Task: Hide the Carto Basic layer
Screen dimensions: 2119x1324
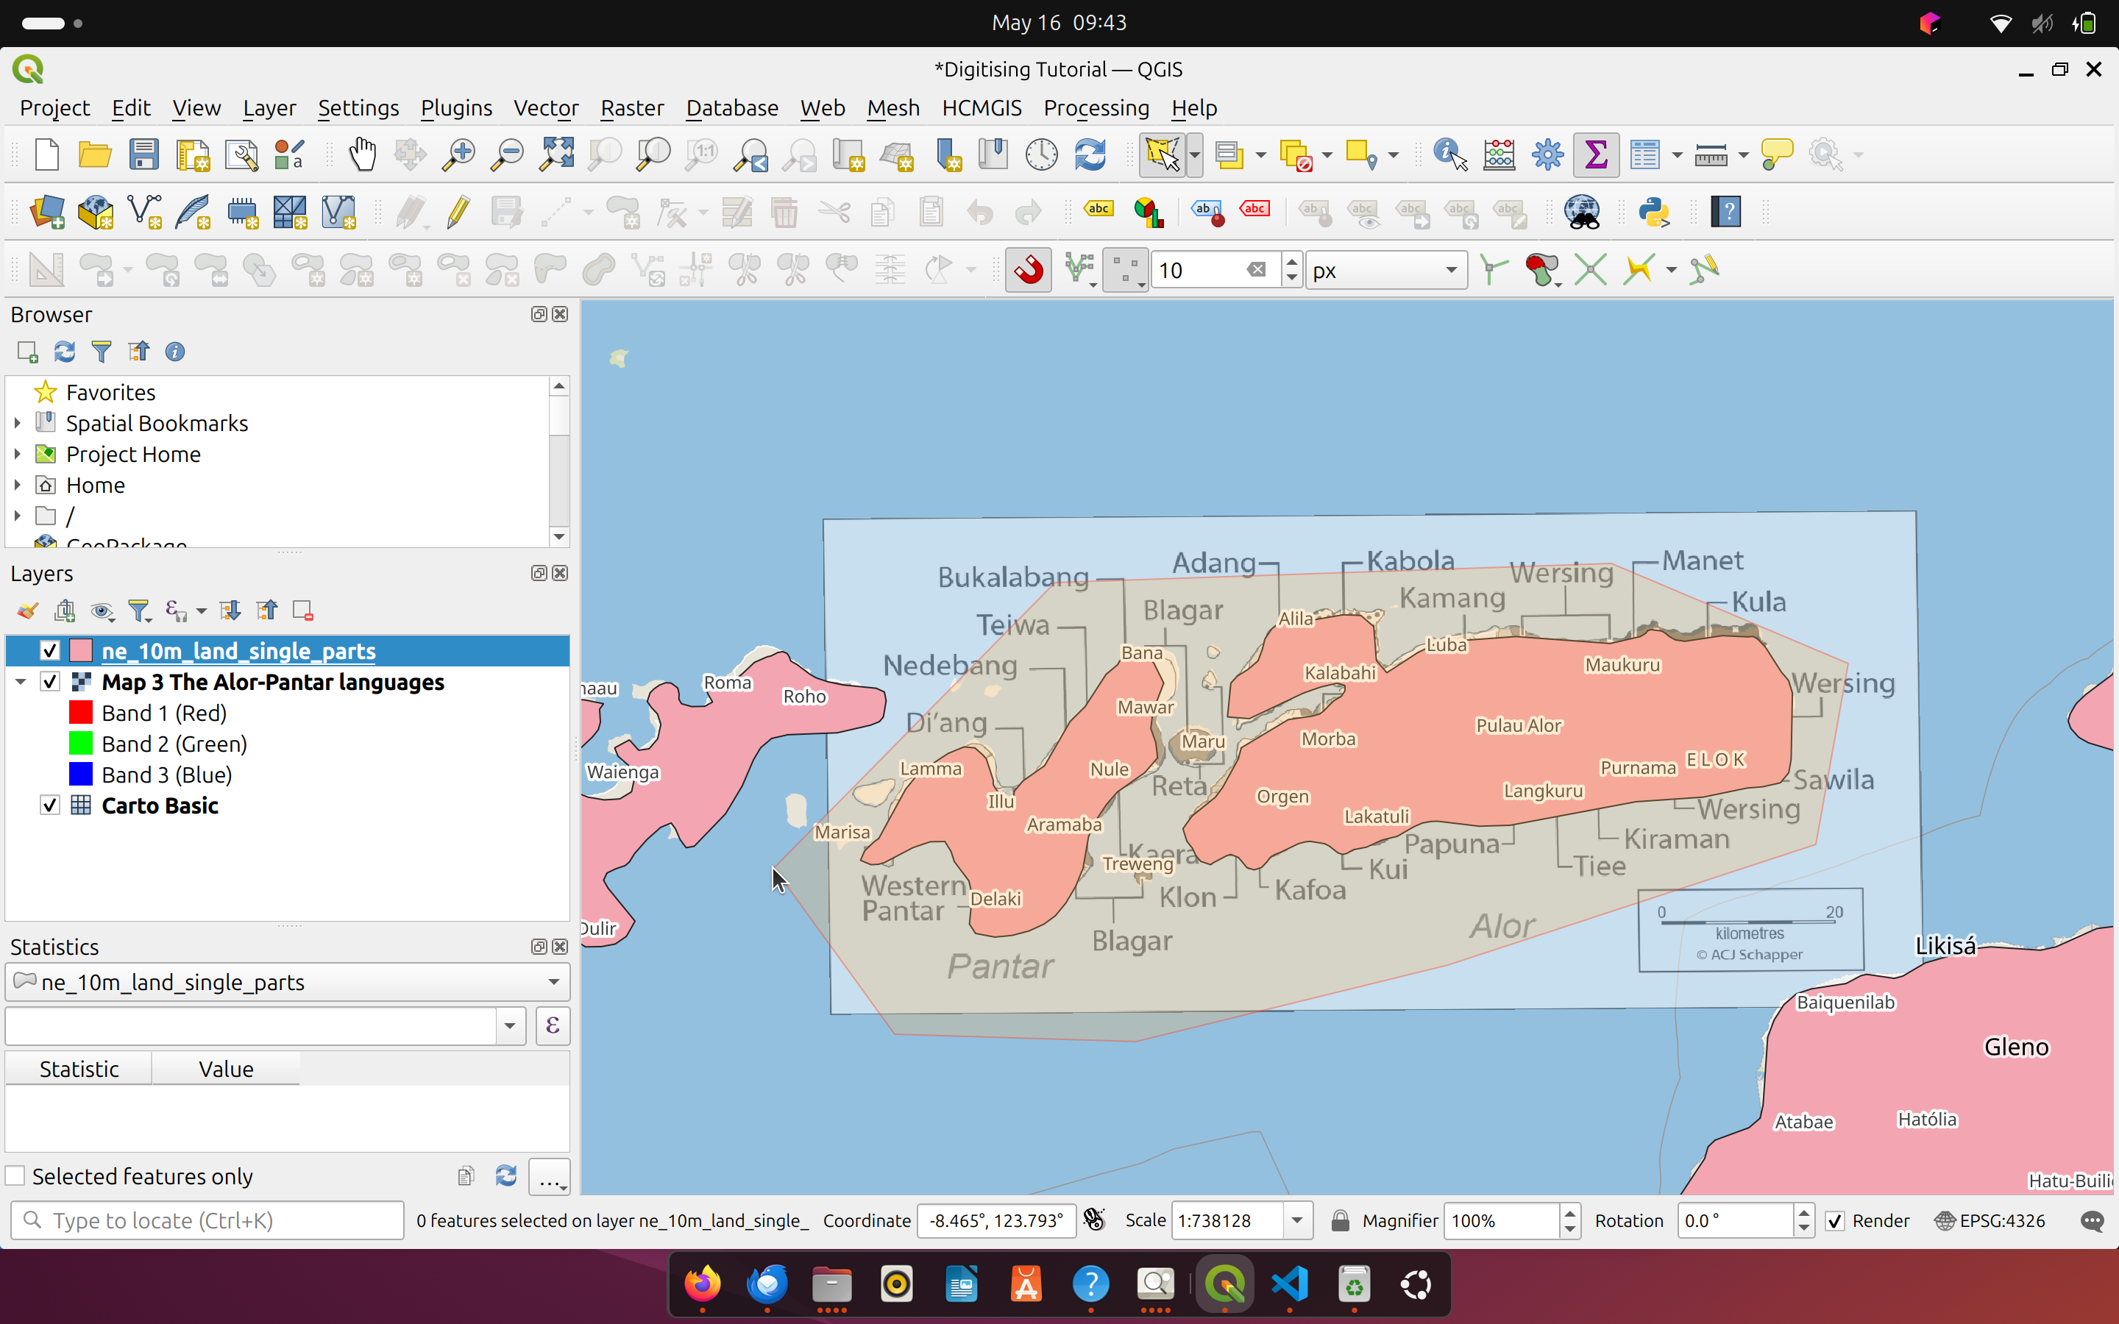Action: tap(50, 805)
